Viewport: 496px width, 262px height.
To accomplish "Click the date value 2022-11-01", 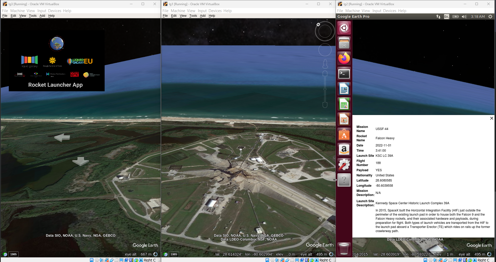I will point(383,145).
